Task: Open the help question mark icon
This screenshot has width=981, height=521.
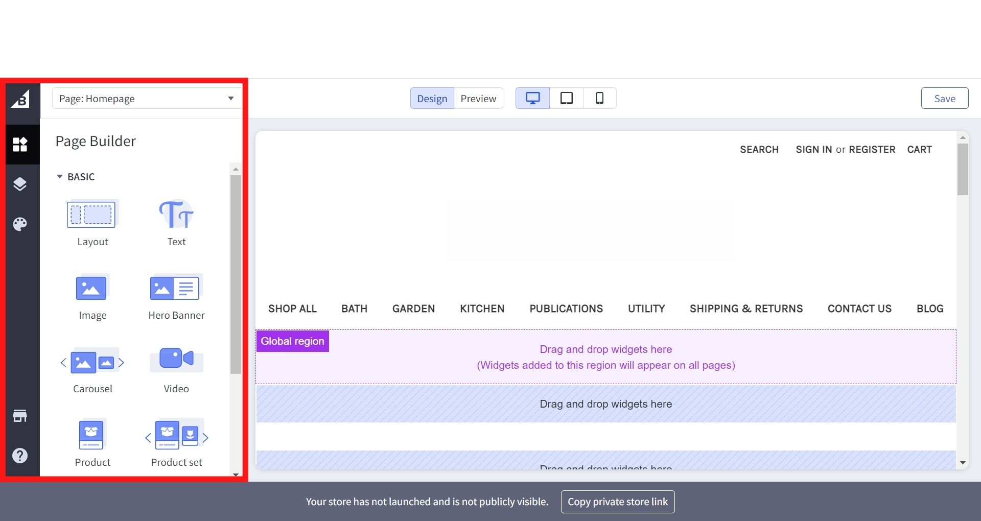Action: pos(20,456)
